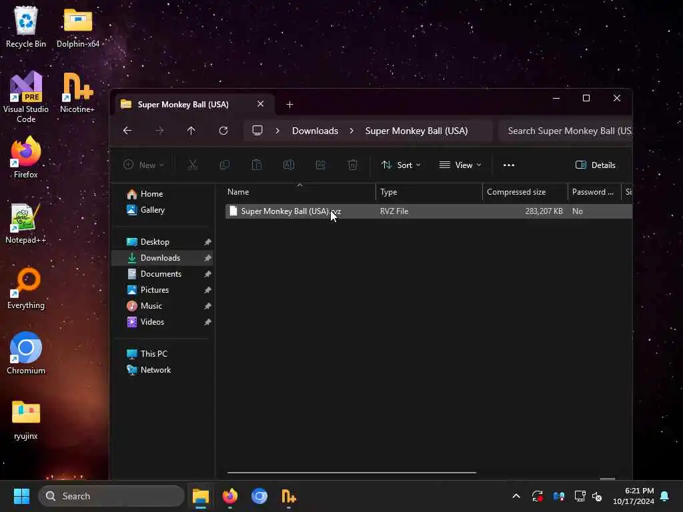Sort by the Type column header

[429, 192]
